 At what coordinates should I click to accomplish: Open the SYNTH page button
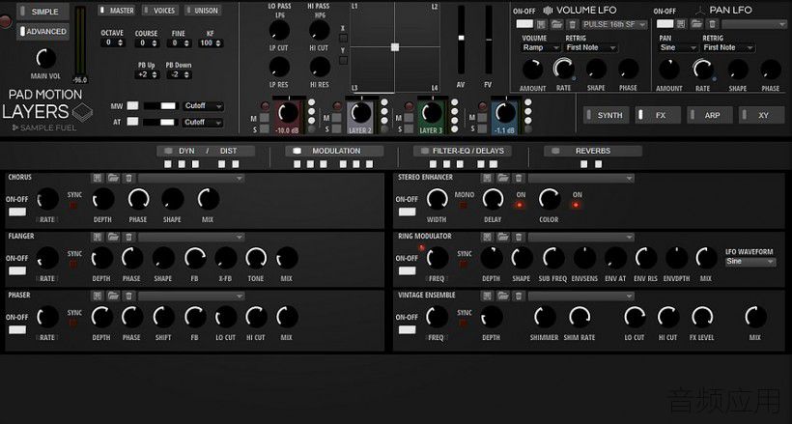pyautogui.click(x=607, y=115)
